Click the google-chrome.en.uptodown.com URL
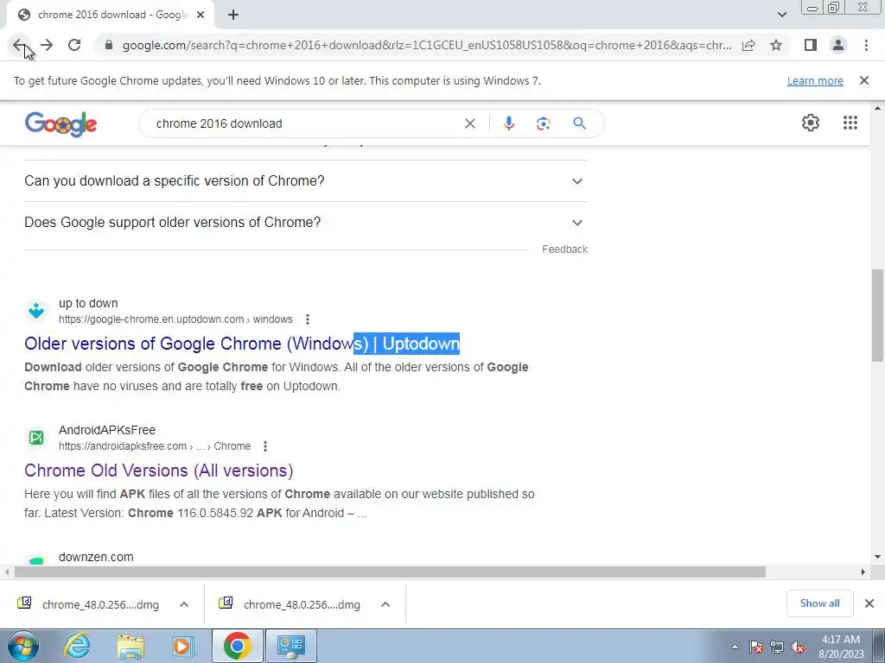885x663 pixels. point(175,319)
